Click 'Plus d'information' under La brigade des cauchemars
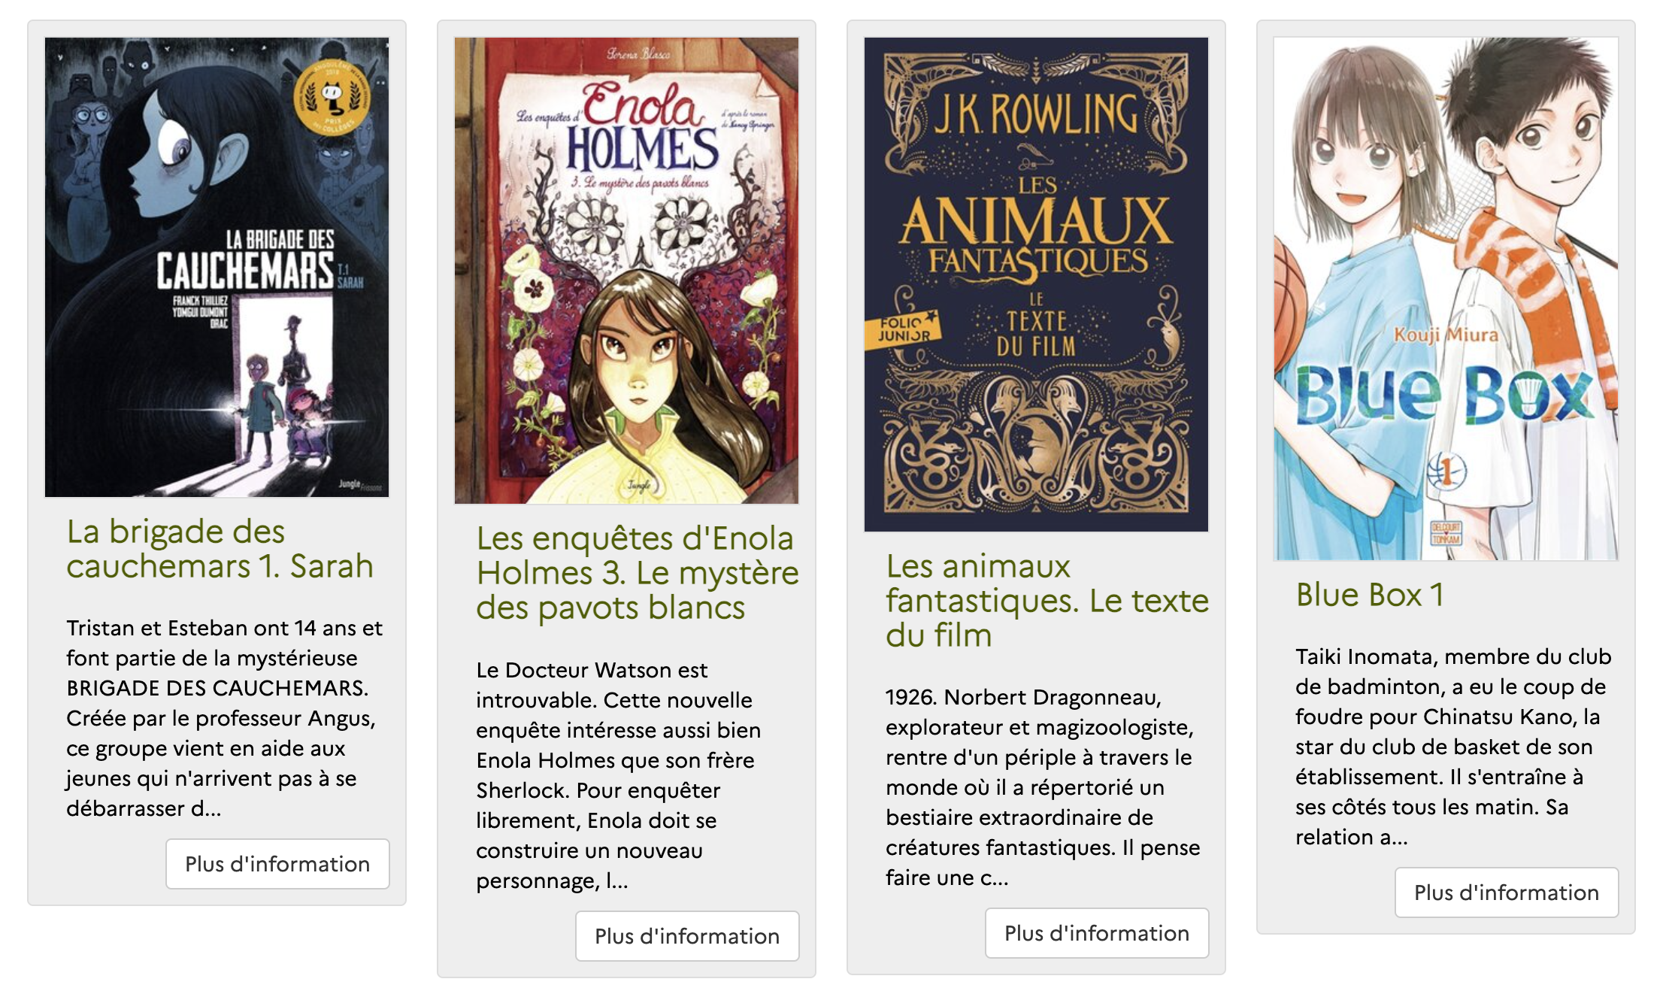Image resolution: width=1672 pixels, height=994 pixels. 277,863
